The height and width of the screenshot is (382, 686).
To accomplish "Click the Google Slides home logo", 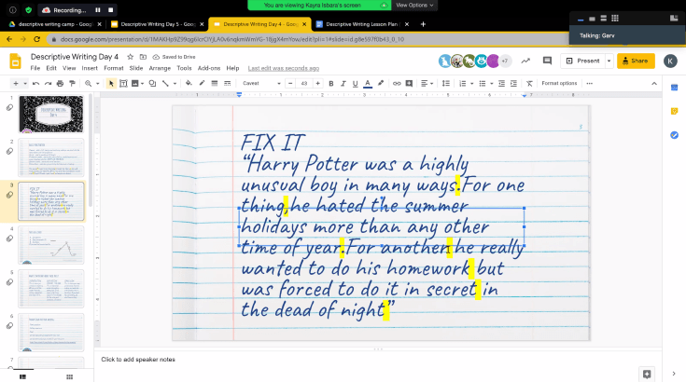I will pos(15,61).
